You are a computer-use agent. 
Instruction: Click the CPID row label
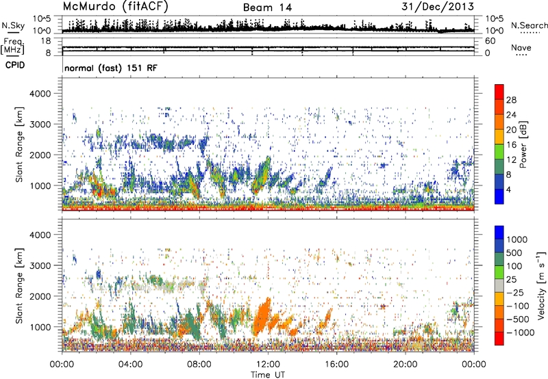coord(15,65)
